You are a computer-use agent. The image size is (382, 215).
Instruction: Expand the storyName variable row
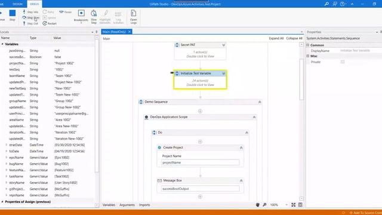click(7, 183)
